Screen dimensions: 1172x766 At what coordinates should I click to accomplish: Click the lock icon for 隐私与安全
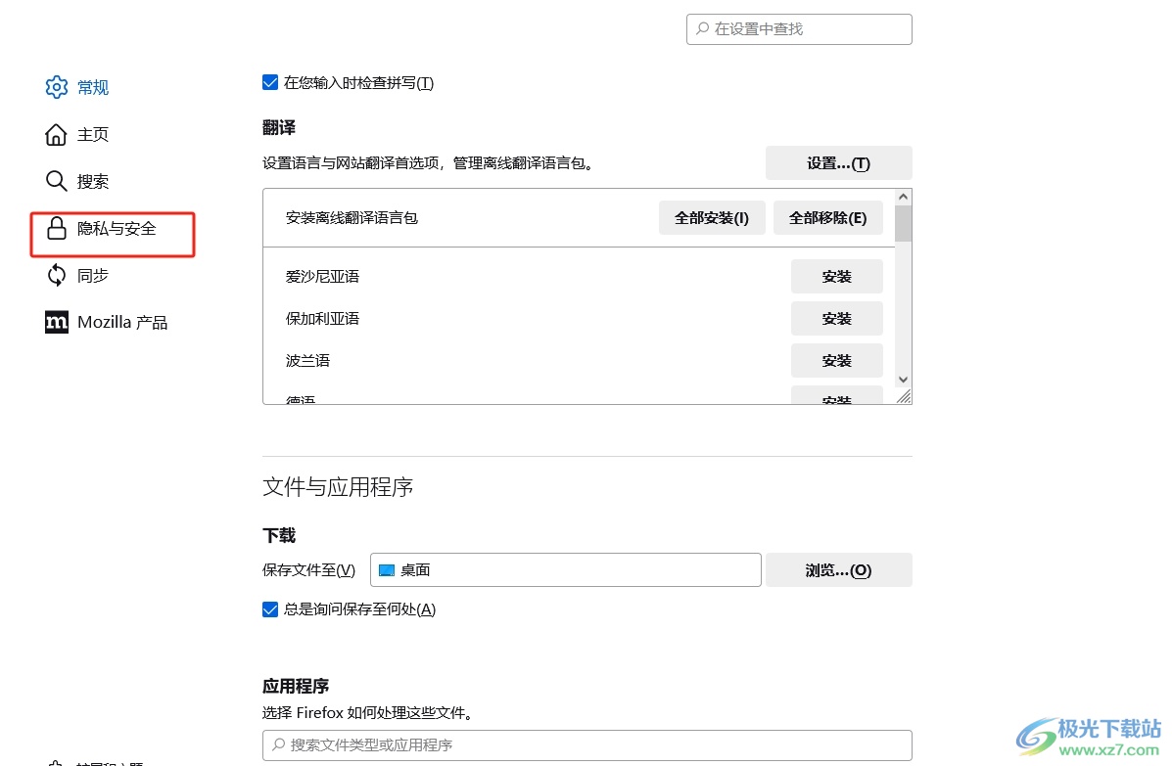tap(56, 229)
